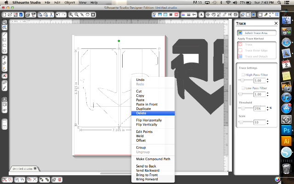294x184 pixels.
Task: Open the Fill Color window icon
Action: click(x=154, y=15)
